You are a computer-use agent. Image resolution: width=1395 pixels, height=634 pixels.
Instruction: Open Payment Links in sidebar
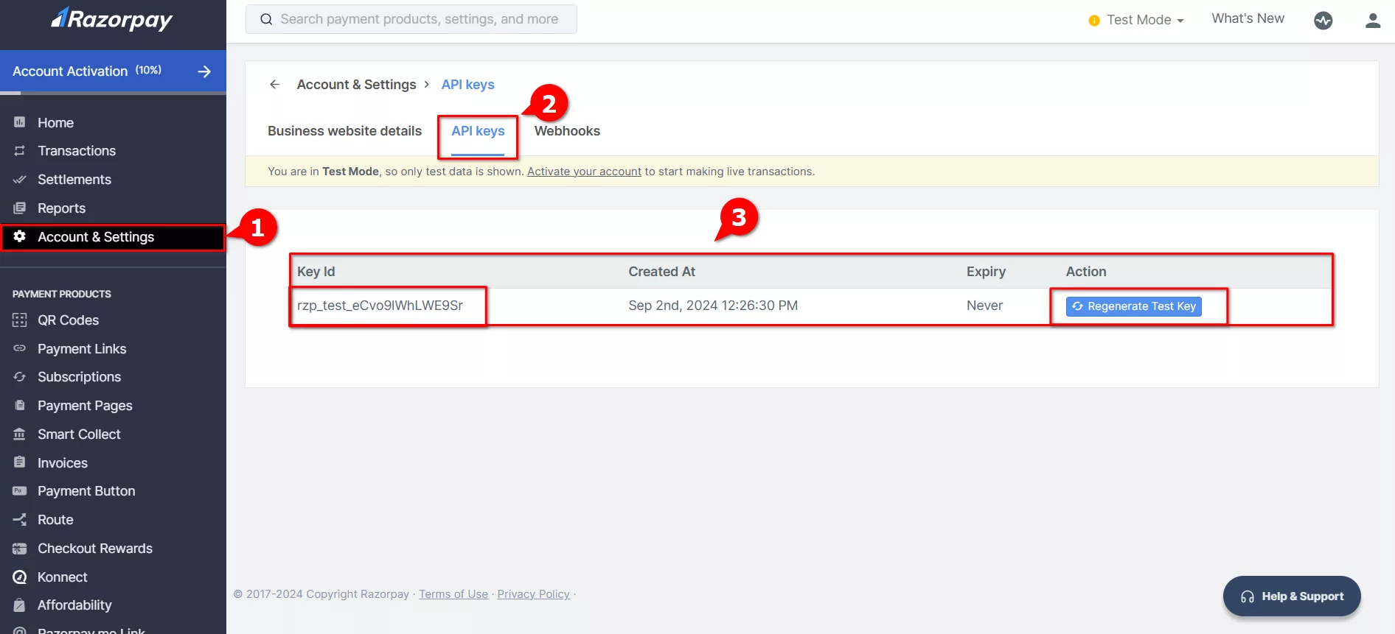pyautogui.click(x=81, y=349)
